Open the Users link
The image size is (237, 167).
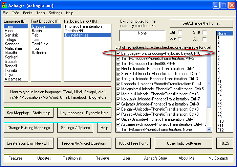coord(127,158)
